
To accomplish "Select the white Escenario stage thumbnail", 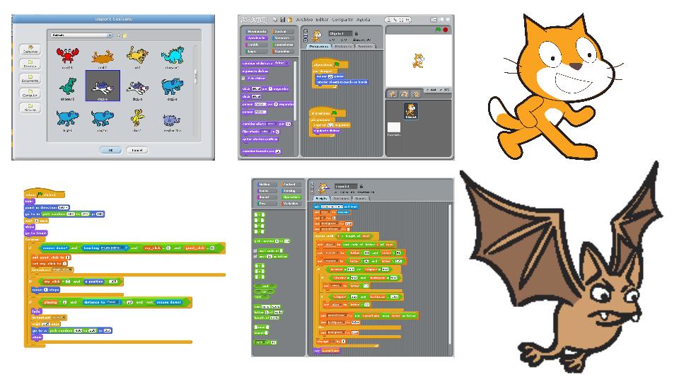I will 394,127.
